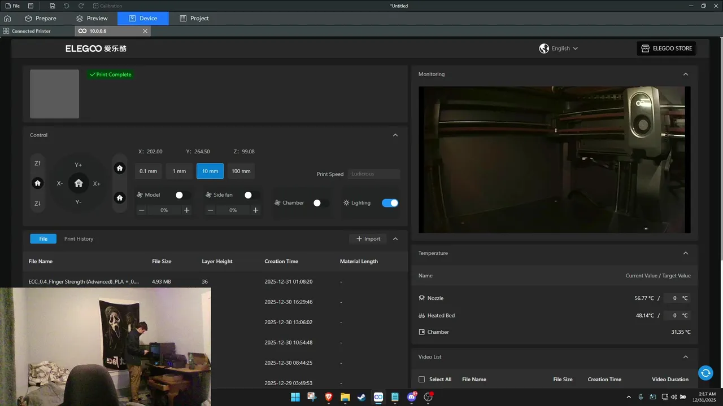Open the ELEGOO STORE link

[666, 48]
